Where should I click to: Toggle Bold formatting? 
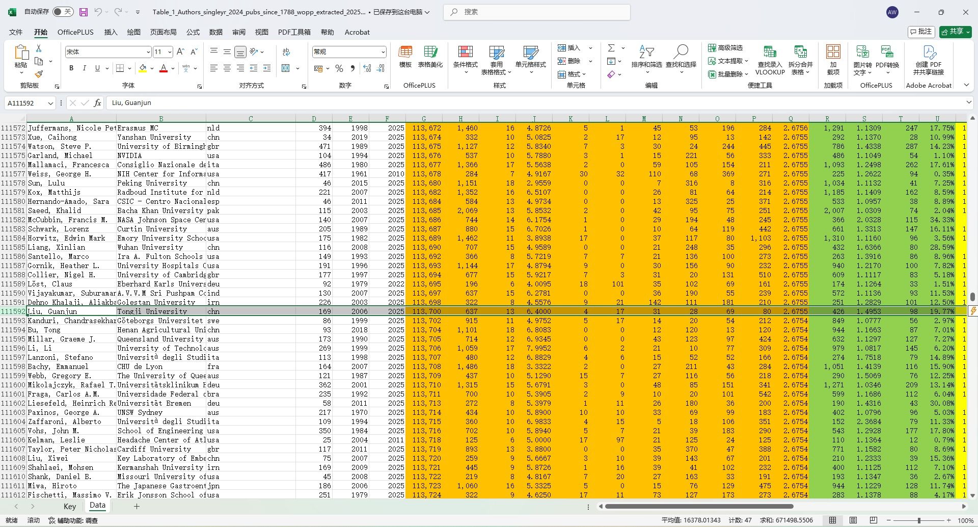[71, 68]
